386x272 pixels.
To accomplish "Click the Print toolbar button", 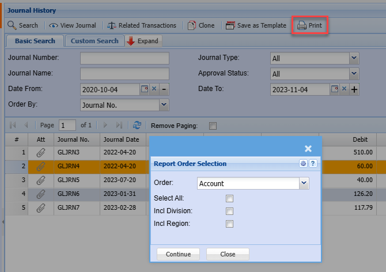I will [x=310, y=25].
